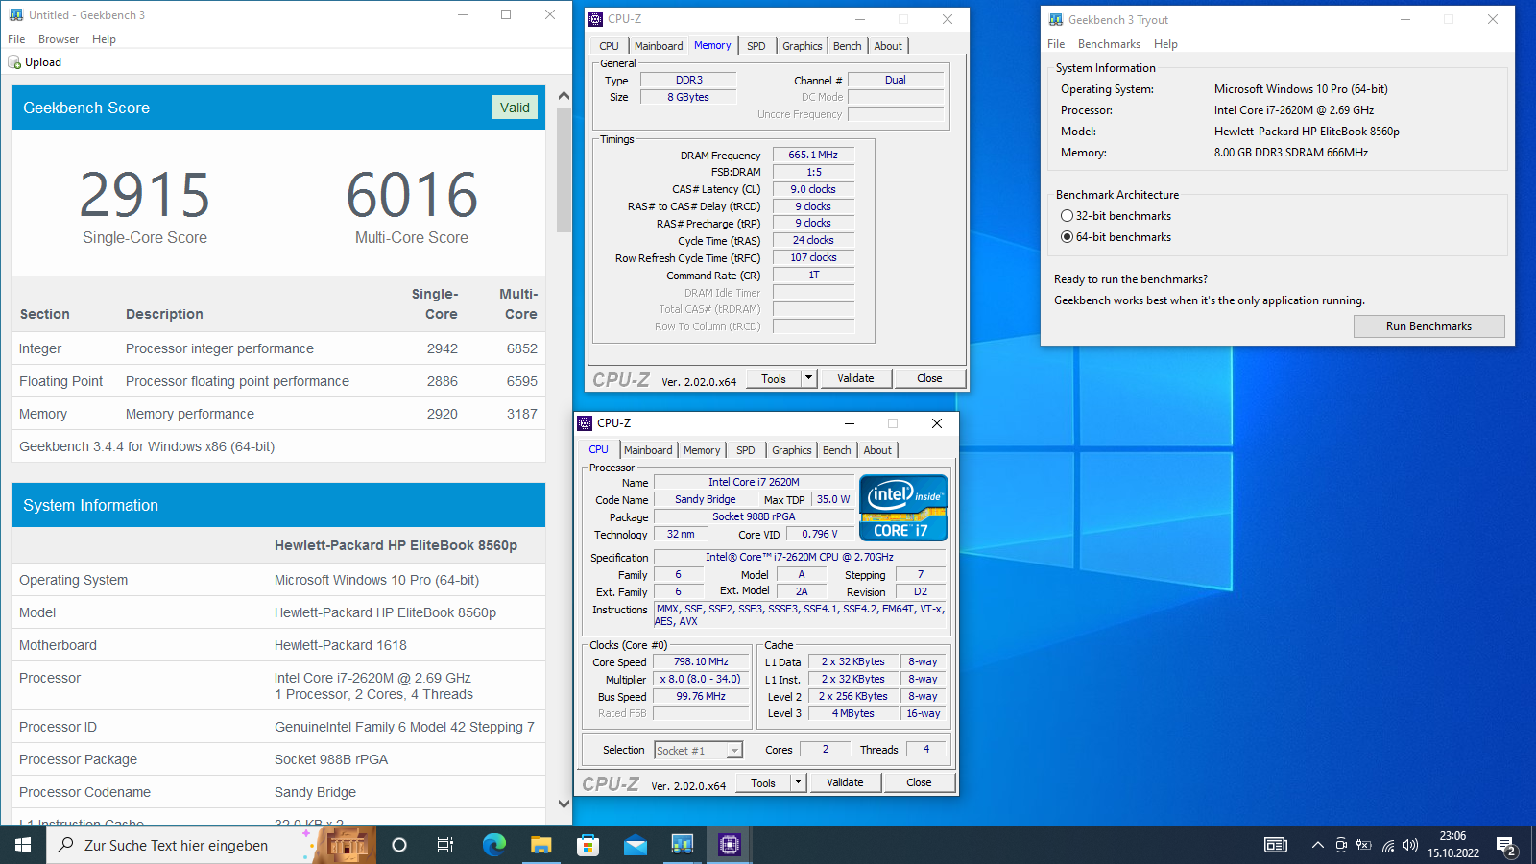The image size is (1536, 864).
Task: Switch to Geekbench taskbar icon
Action: [x=682, y=845]
